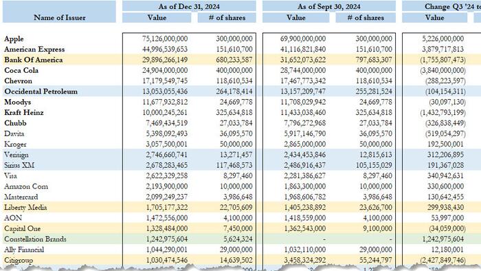Select Citigroup Sept value 3,458,324,292

pyautogui.click(x=305, y=260)
